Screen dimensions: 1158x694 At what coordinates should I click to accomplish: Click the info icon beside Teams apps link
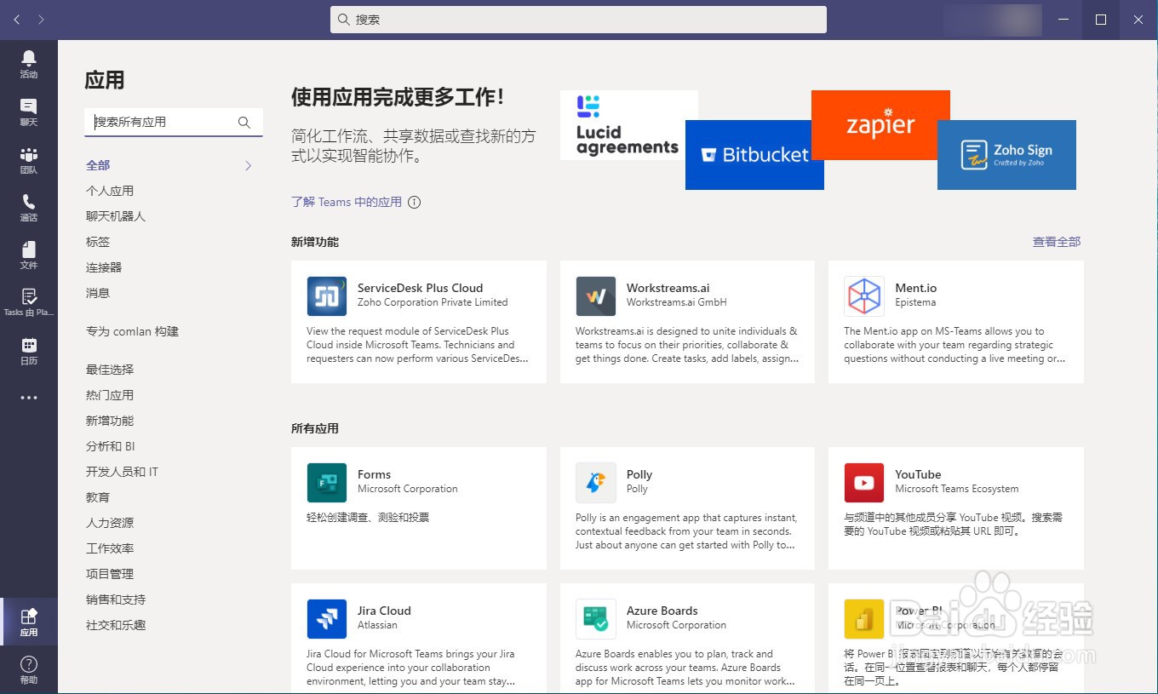pyautogui.click(x=414, y=202)
